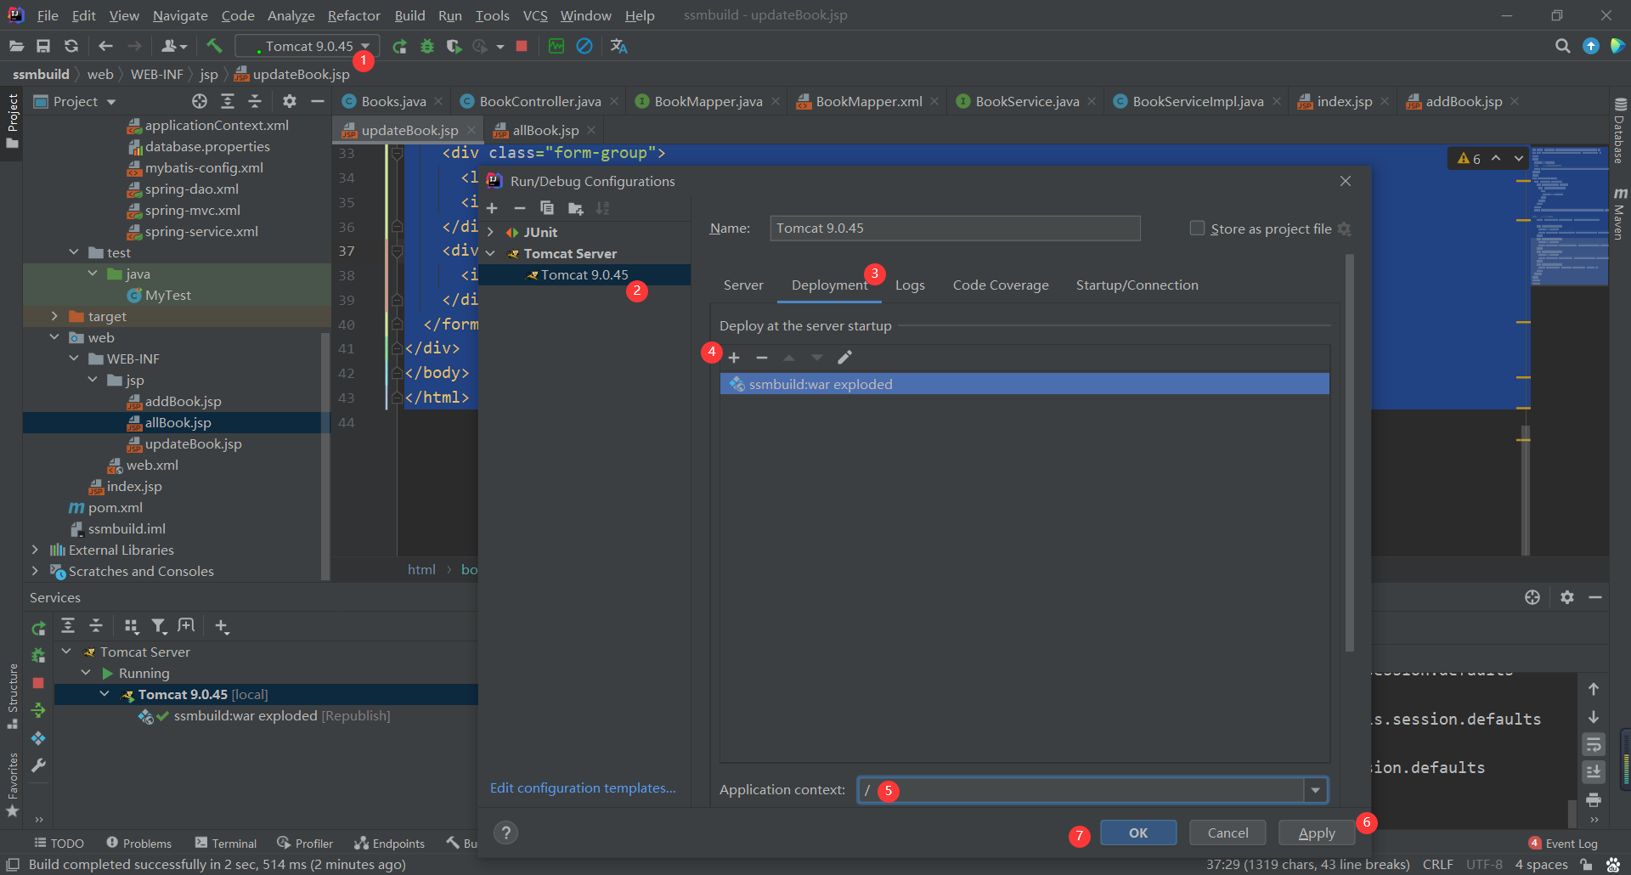Save configuration to folder icon in dialog
This screenshot has height=875, width=1631.
click(575, 208)
